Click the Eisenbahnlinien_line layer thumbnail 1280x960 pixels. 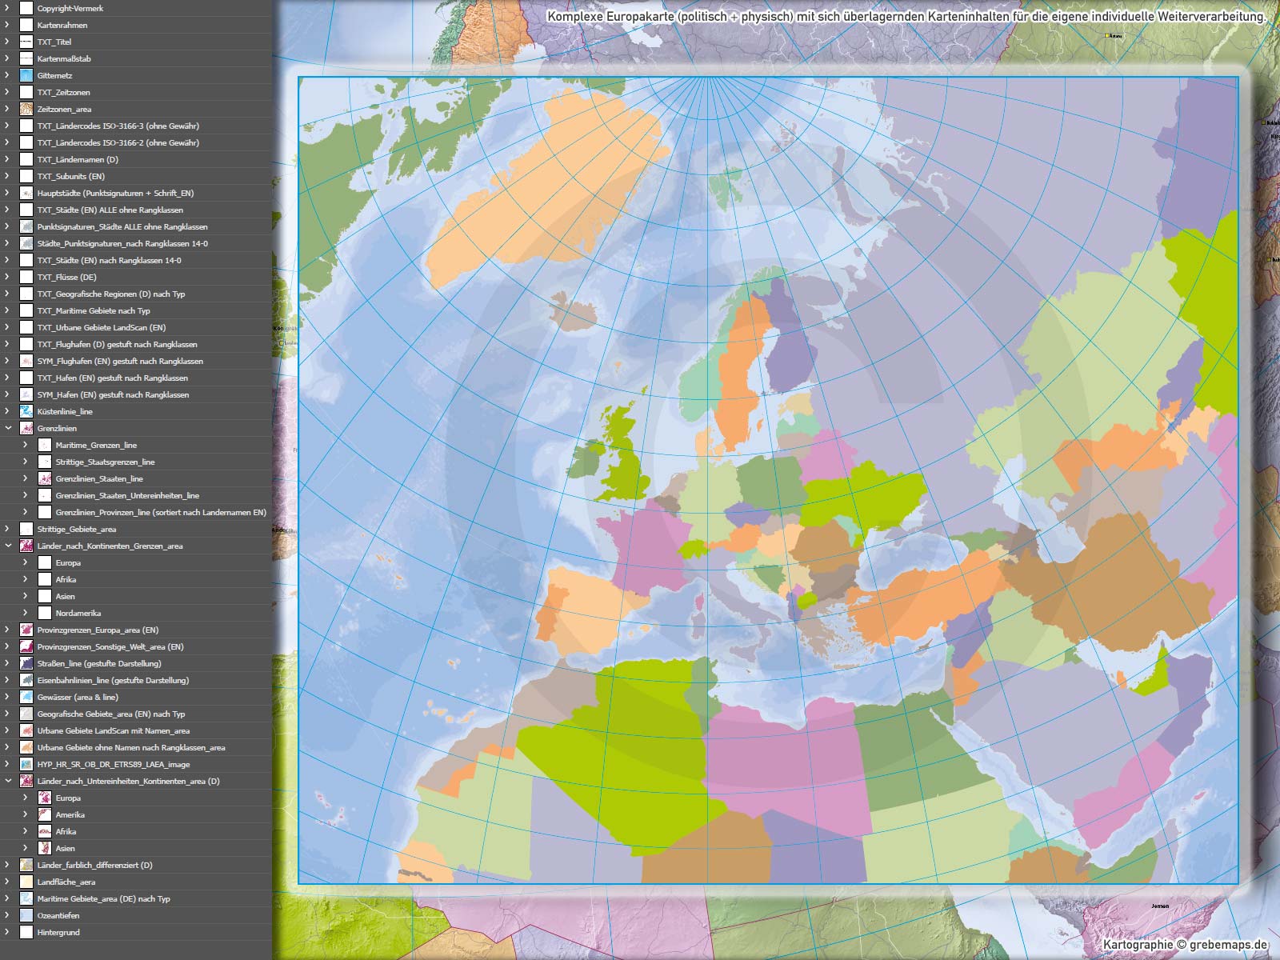26,680
